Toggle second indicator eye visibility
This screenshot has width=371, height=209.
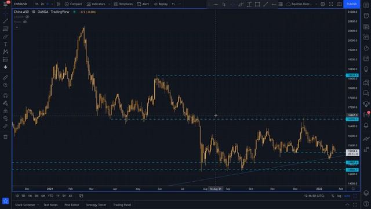pos(25,22)
